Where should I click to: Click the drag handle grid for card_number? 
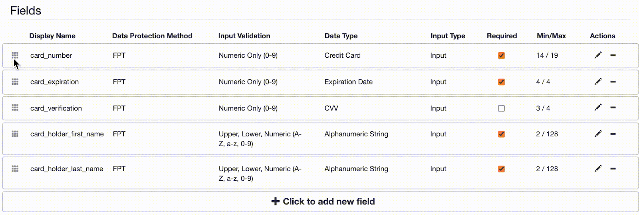click(15, 55)
